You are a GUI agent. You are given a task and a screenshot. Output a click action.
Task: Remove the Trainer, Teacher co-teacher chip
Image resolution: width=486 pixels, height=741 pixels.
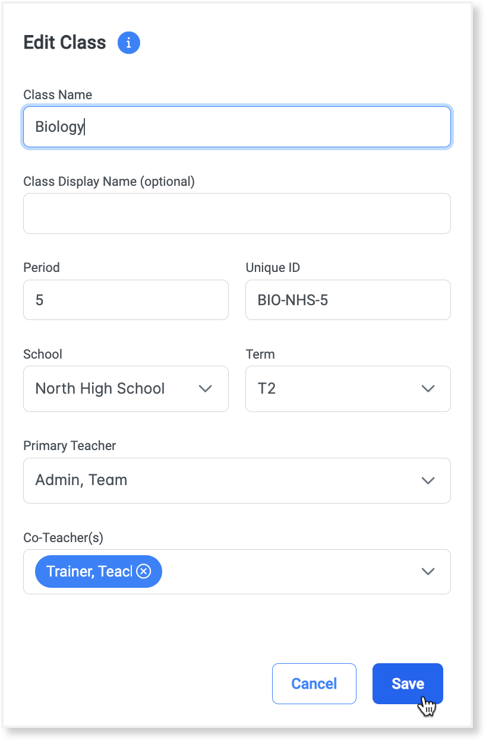[144, 571]
